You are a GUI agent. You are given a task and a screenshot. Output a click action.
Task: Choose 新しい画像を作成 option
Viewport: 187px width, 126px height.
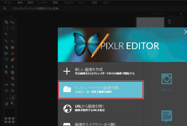tap(101, 71)
